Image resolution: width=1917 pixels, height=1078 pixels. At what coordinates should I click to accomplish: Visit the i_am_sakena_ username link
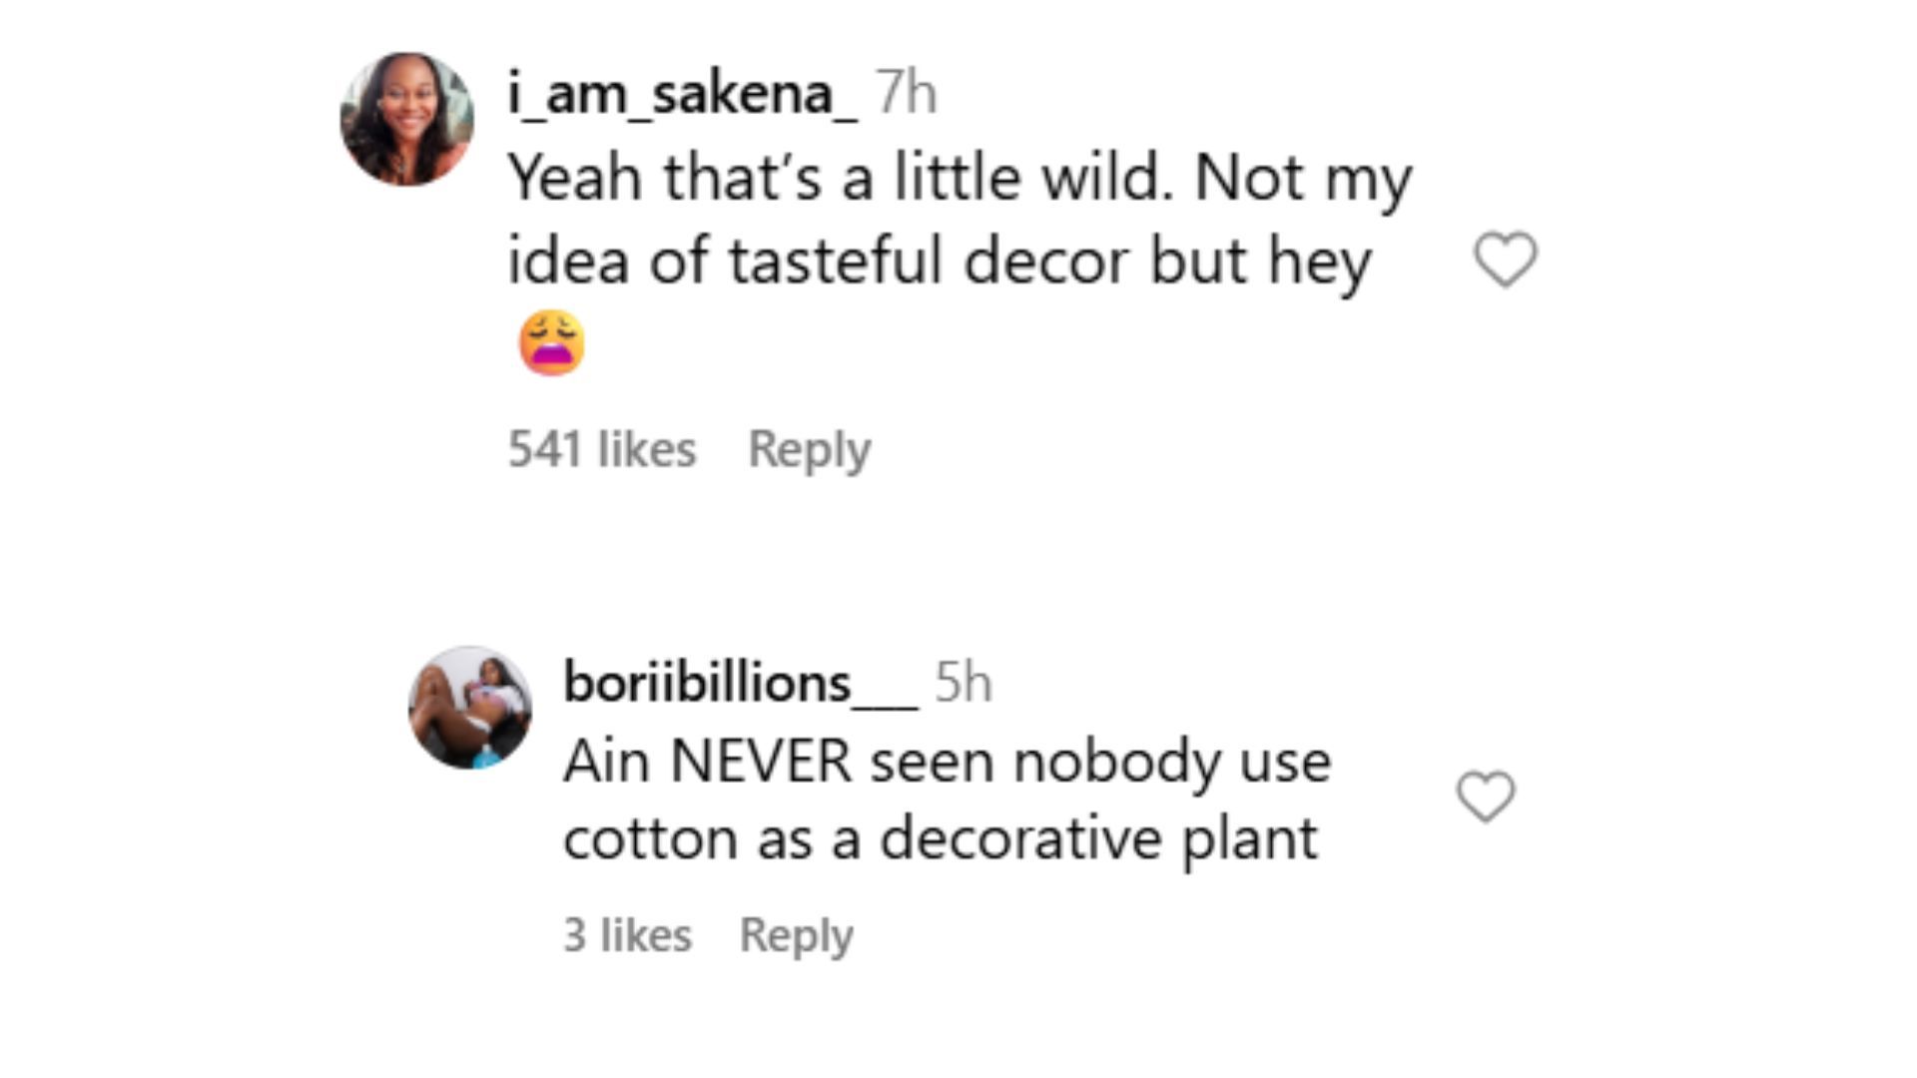coord(682,94)
